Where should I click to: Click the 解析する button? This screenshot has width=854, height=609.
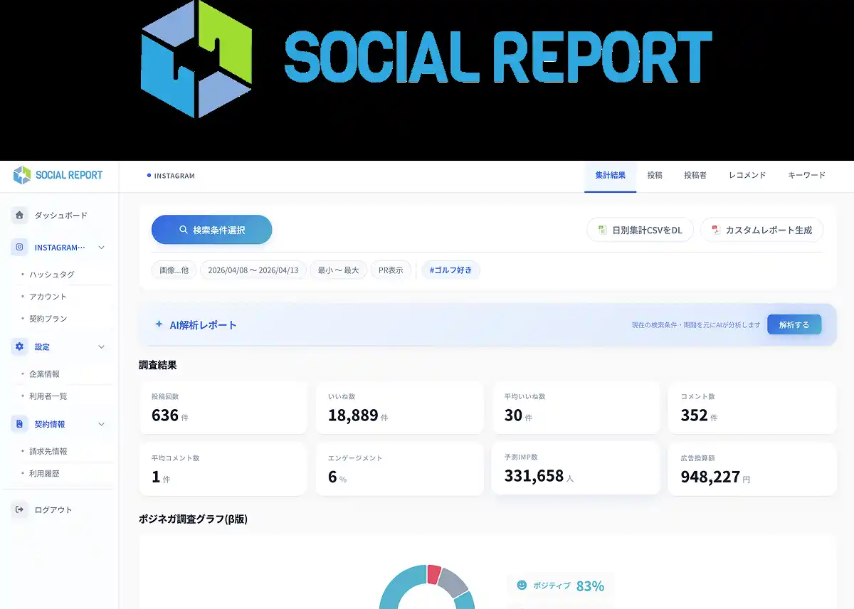point(794,324)
